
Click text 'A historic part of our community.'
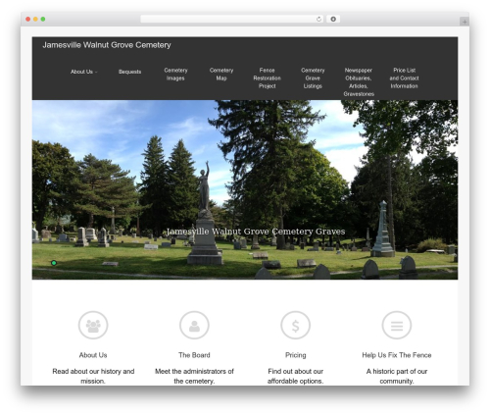click(397, 376)
